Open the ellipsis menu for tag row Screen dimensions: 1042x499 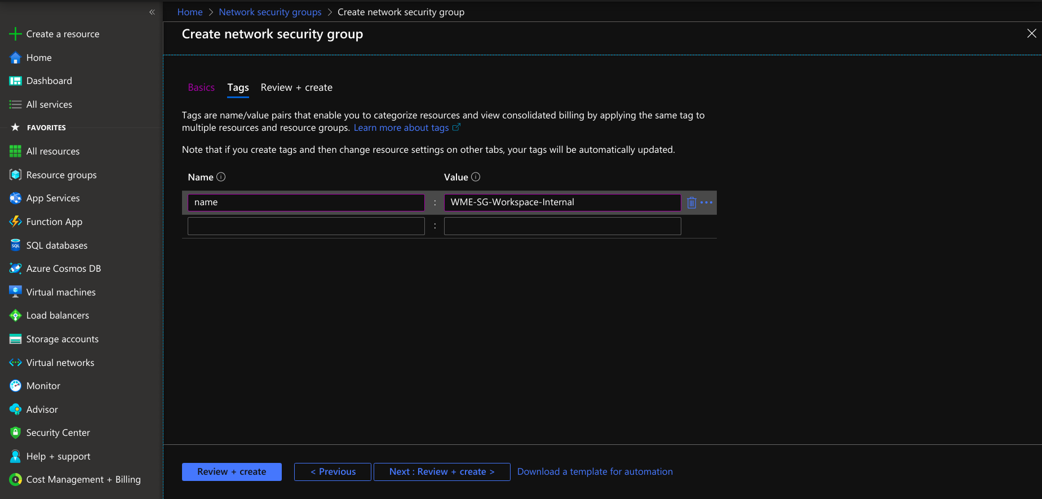click(706, 202)
